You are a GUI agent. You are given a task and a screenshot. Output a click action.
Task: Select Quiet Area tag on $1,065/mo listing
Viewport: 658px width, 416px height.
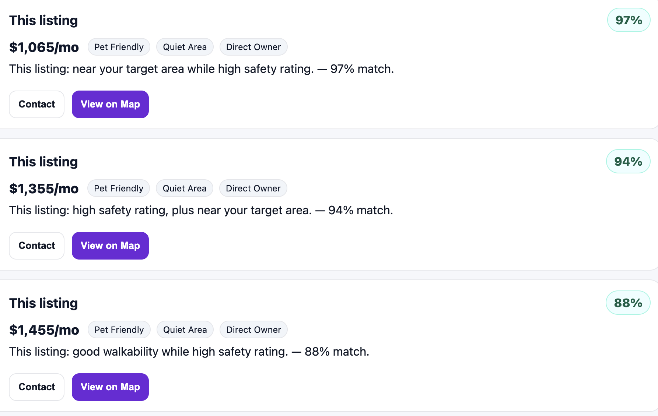tap(185, 47)
